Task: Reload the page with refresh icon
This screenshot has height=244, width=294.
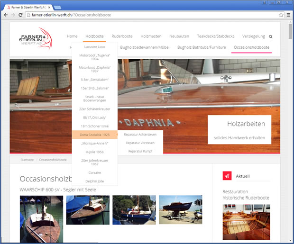Action: (20, 15)
